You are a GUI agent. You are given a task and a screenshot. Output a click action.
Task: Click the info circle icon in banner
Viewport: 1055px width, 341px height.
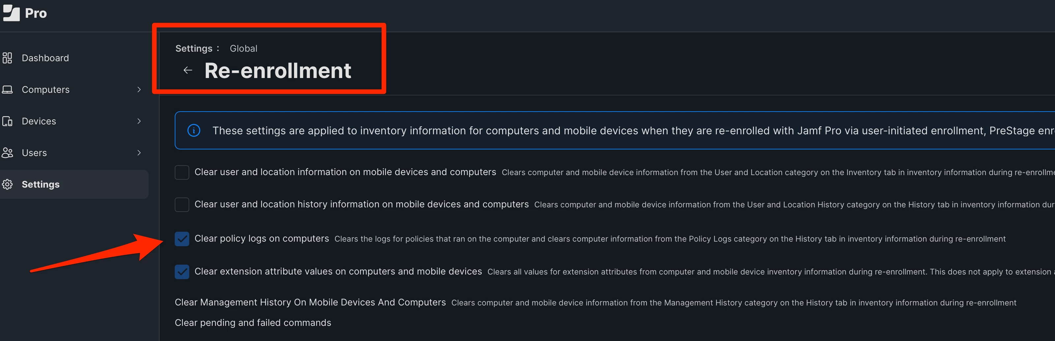point(194,130)
